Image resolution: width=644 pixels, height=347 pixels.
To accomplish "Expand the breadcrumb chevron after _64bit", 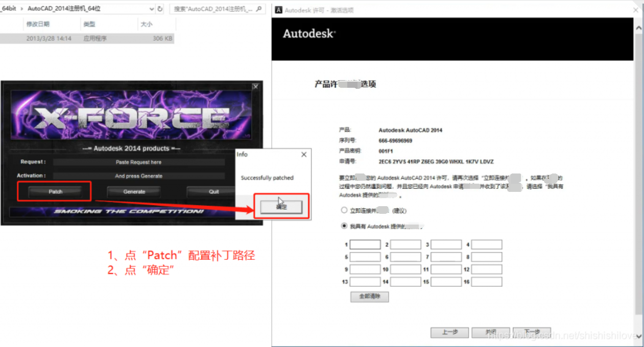I will pyautogui.click(x=23, y=9).
